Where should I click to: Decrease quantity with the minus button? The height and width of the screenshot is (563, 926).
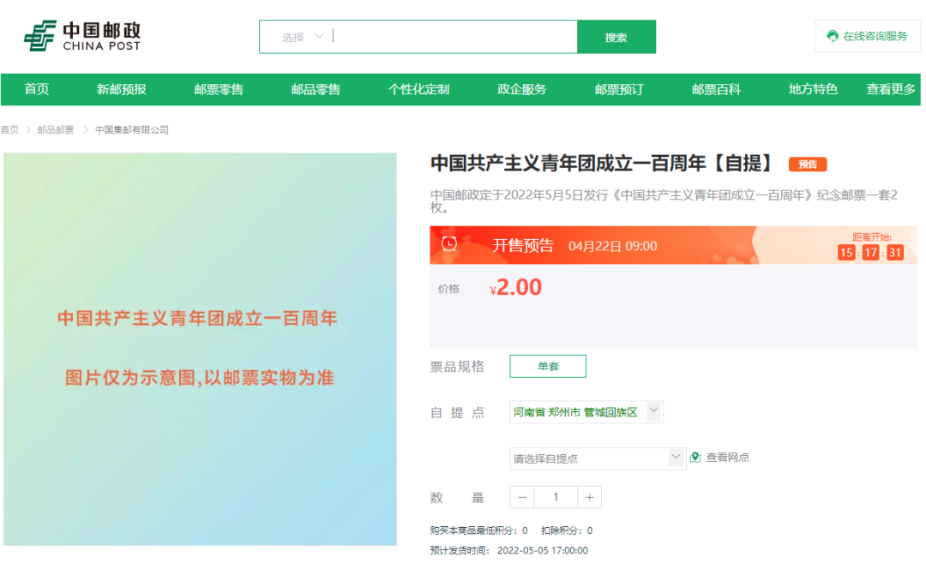(x=522, y=498)
